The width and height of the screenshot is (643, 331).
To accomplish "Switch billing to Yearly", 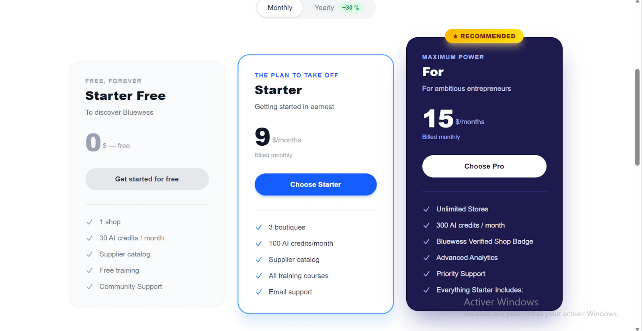I will pyautogui.click(x=324, y=8).
